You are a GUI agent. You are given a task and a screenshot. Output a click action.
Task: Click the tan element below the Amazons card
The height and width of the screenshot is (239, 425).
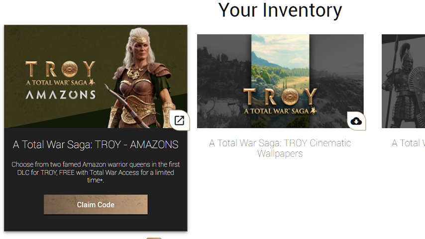tap(154, 238)
